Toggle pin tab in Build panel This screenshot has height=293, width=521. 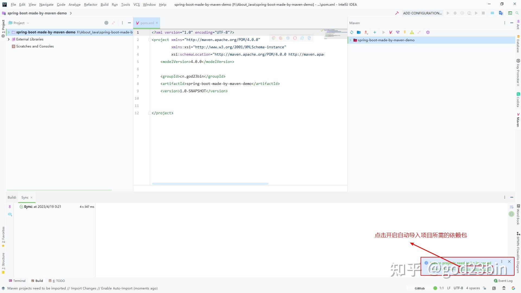tap(10, 207)
